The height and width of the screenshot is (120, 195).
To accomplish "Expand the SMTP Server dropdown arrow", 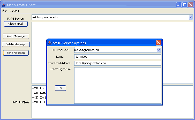I will [x=159, y=50].
